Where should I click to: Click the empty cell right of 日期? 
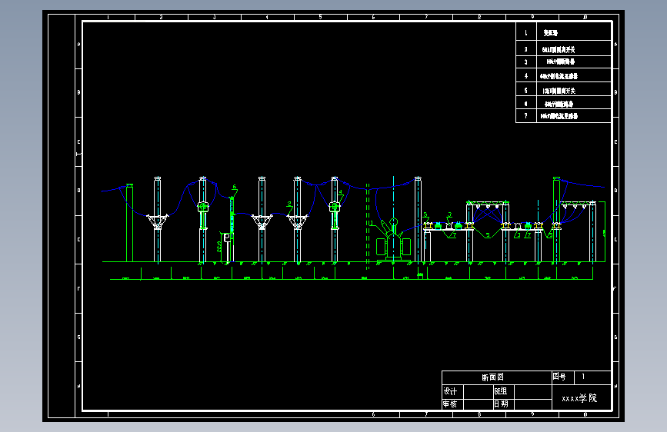tap(533, 404)
